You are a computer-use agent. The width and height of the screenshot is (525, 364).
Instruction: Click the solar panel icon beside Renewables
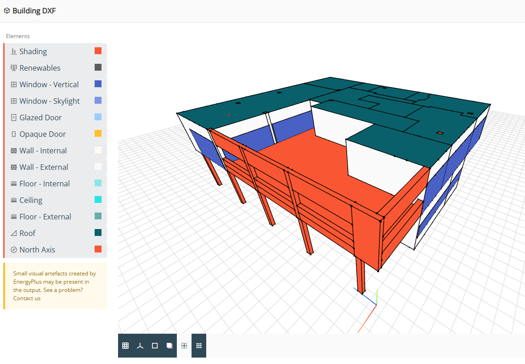coord(14,68)
